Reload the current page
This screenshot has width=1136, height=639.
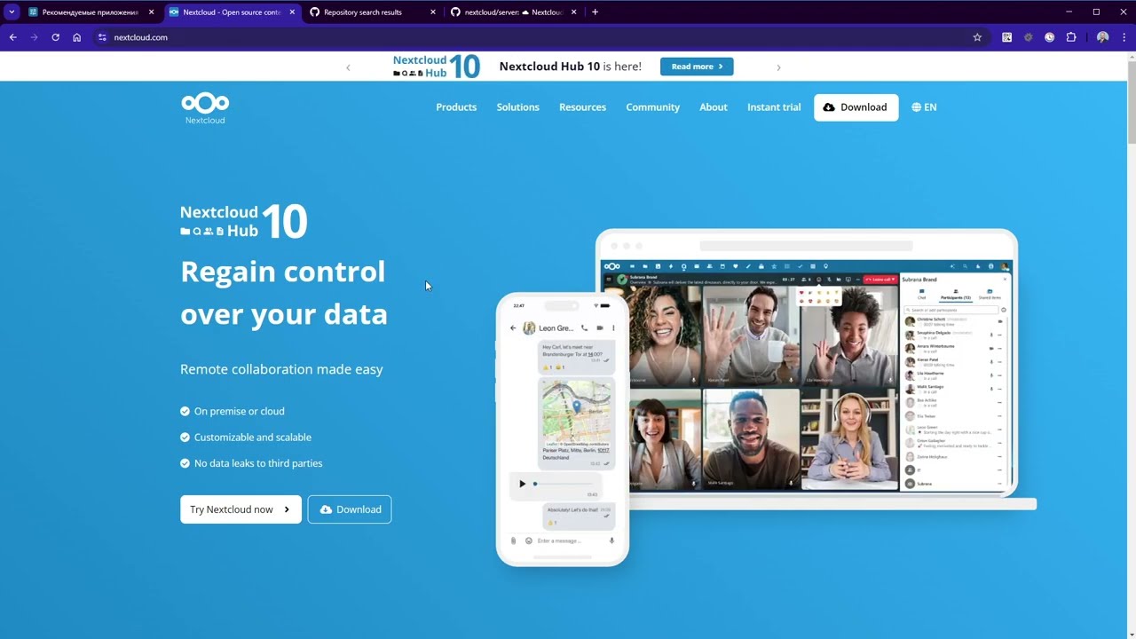click(55, 37)
